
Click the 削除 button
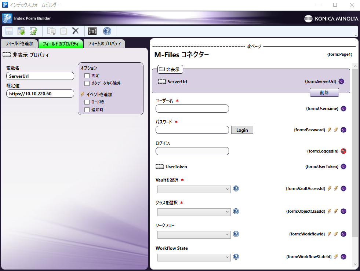pyautogui.click(x=324, y=92)
